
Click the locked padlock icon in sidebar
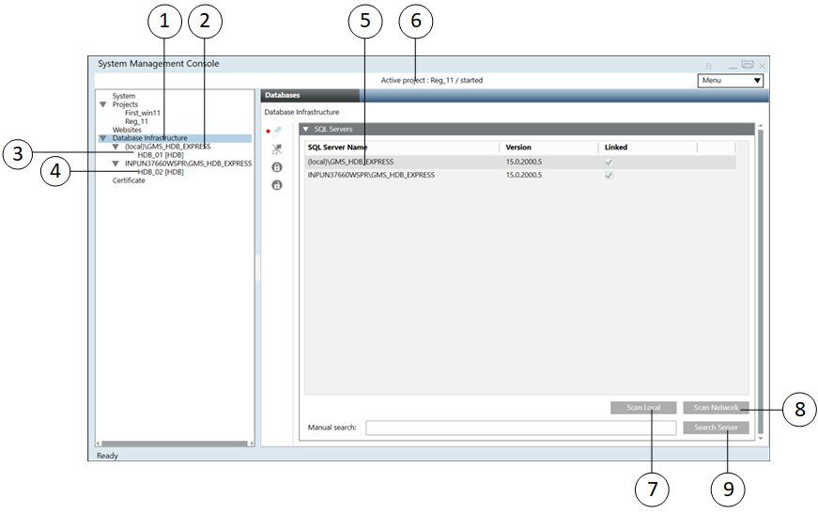[x=277, y=167]
